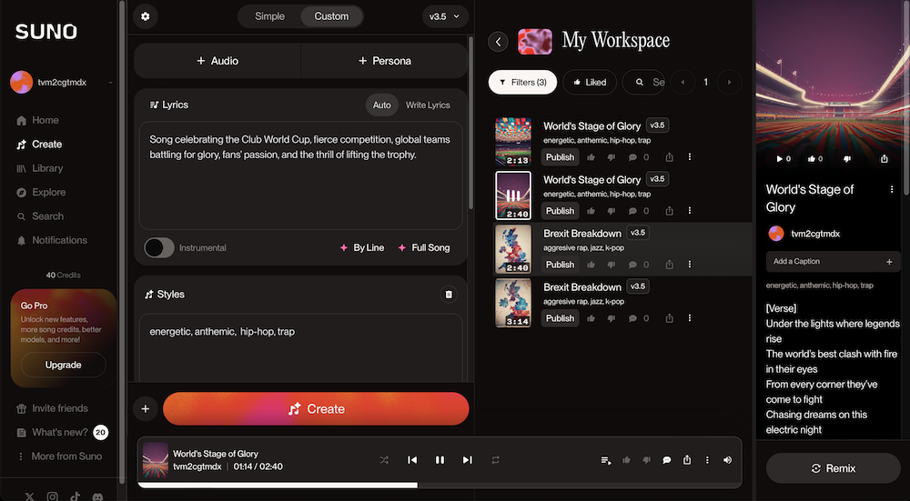Switch to Simple mode tab
Viewport: 910px width, 501px height.
click(270, 16)
